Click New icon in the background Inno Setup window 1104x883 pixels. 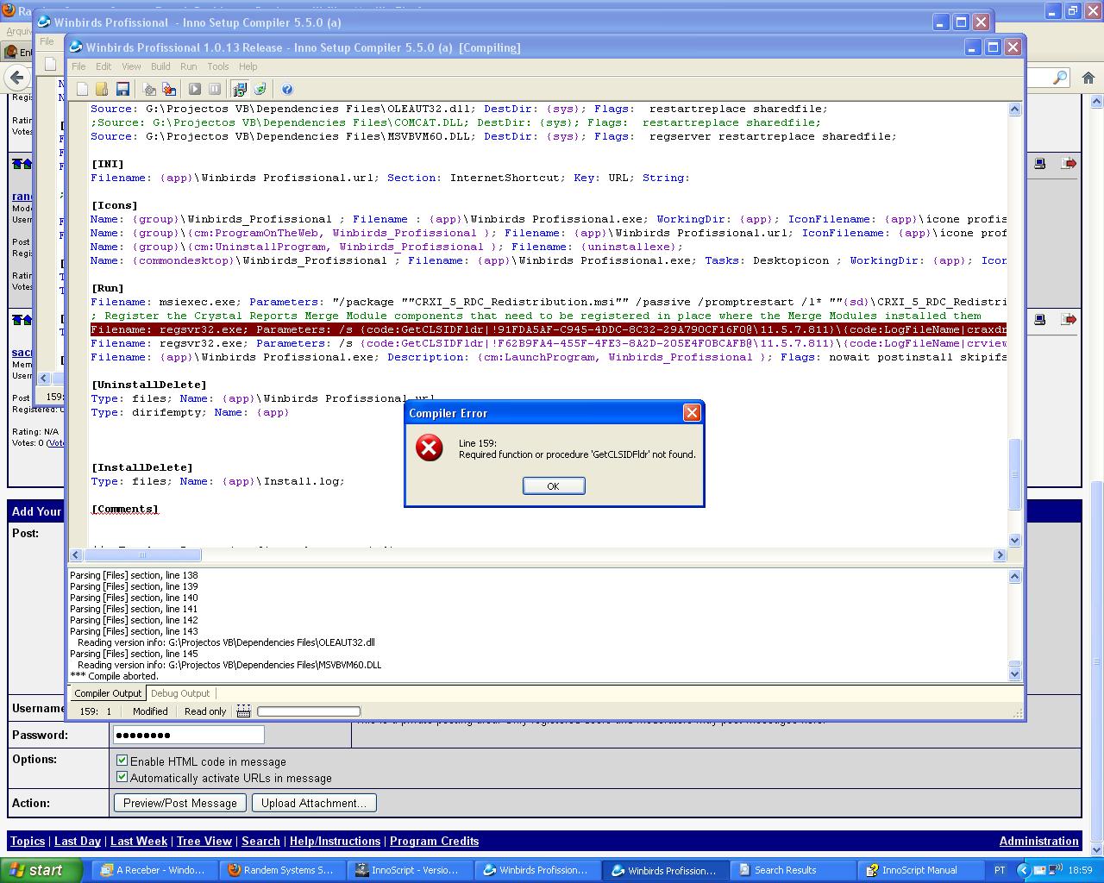click(x=50, y=64)
